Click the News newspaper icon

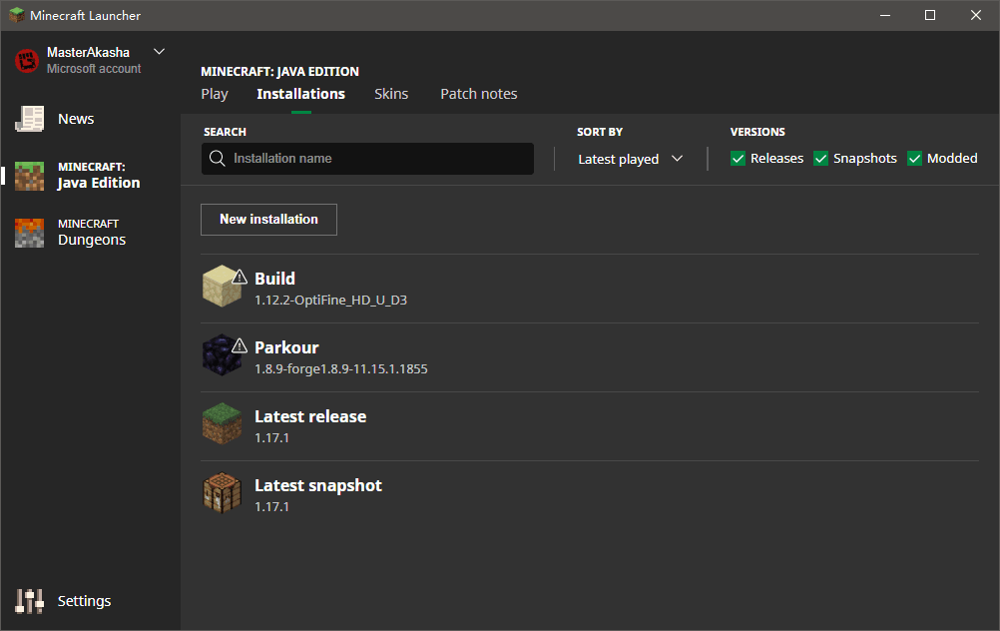tap(29, 119)
